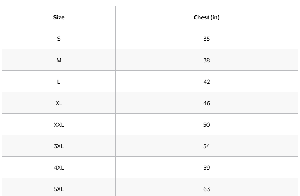Select the 4XL size cell
300x196 pixels.
59,168
